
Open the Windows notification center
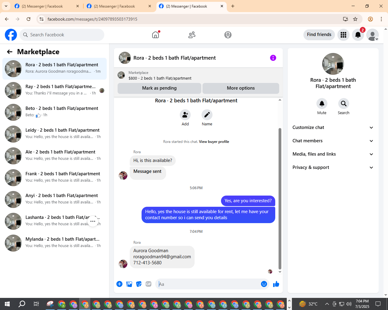(378, 304)
